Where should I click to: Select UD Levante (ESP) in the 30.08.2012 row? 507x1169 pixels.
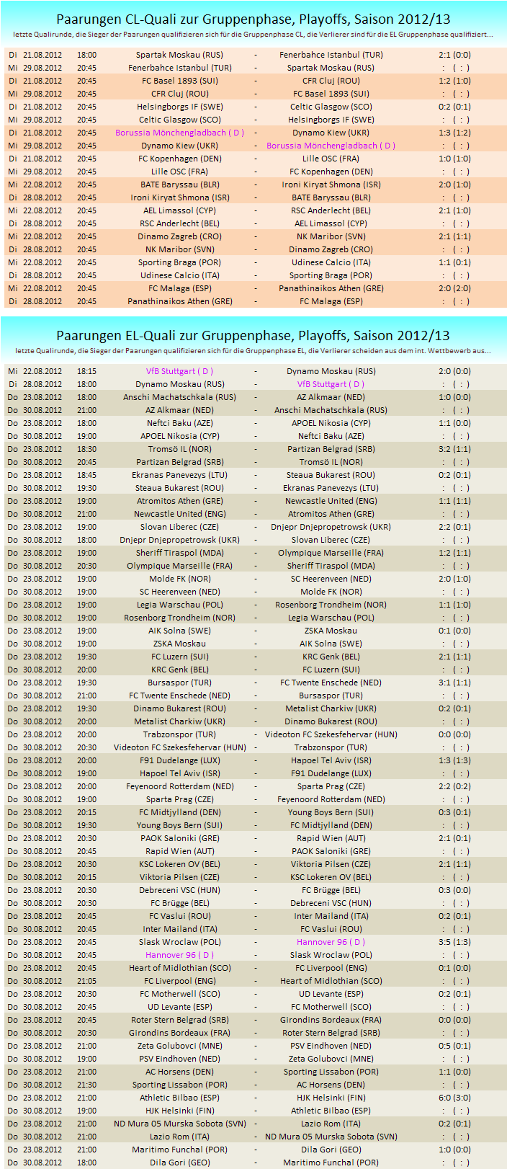pos(179,1007)
